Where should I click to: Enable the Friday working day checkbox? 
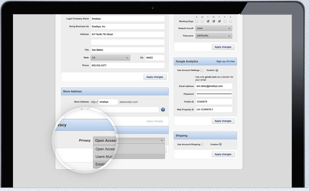[225, 21]
